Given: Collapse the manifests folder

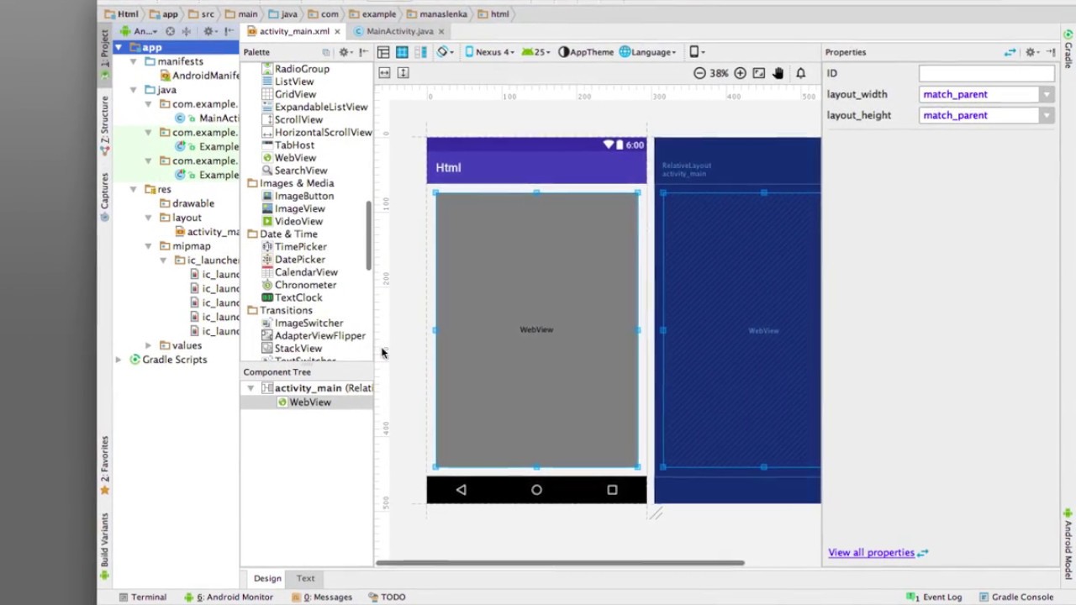Looking at the screenshot, I should [x=134, y=61].
